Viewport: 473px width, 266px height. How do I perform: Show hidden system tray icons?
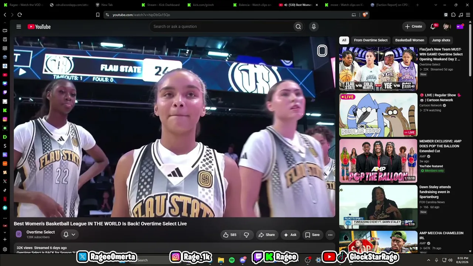(429, 260)
